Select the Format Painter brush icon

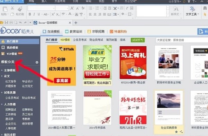[x=20, y=9]
